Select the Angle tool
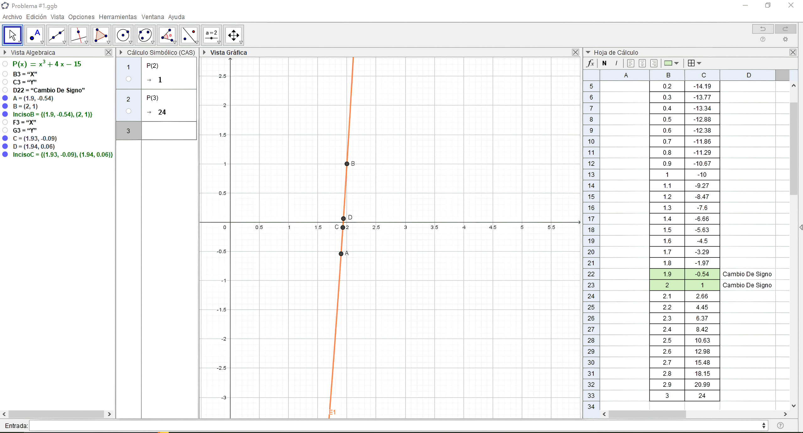Image resolution: width=803 pixels, height=433 pixels. click(167, 35)
